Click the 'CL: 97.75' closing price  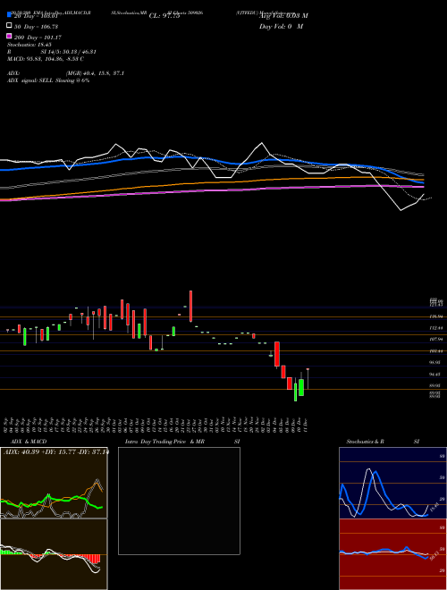click(x=164, y=16)
